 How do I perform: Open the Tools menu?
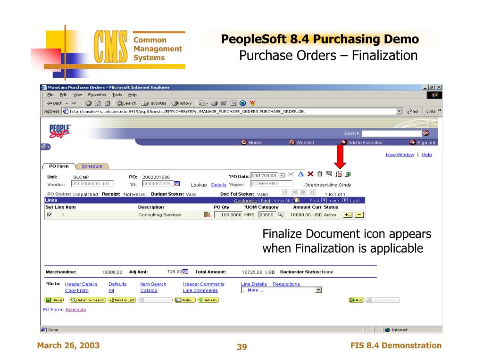click(x=117, y=95)
